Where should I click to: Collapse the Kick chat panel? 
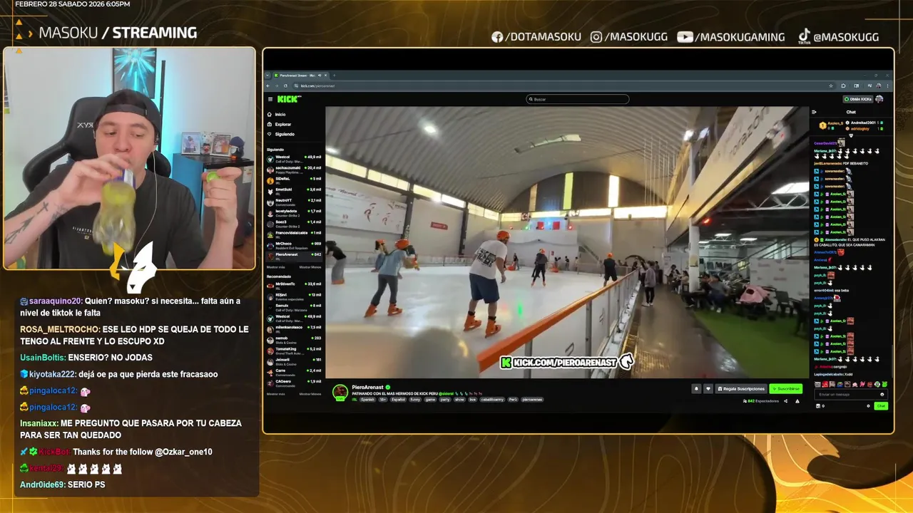(x=814, y=112)
